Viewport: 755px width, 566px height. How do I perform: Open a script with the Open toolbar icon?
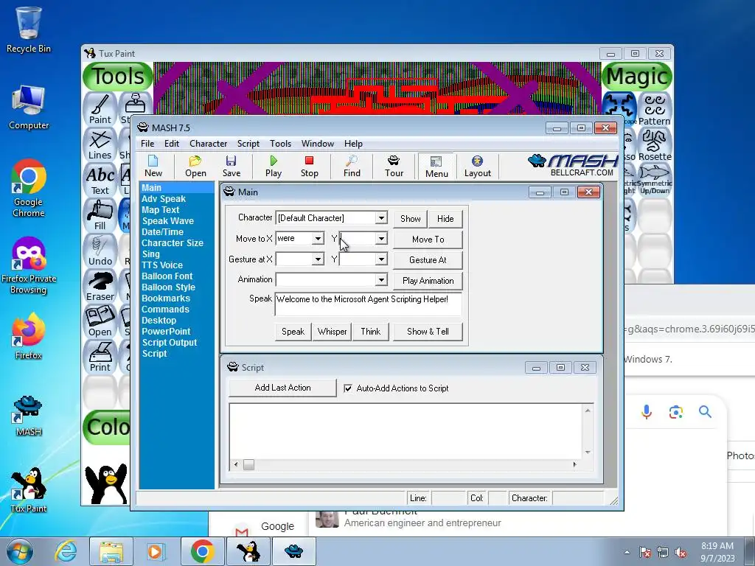(195, 167)
